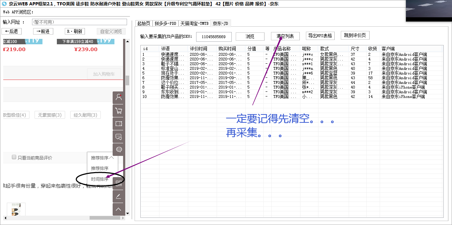Click nickname x***1 in row 3

point(308,64)
